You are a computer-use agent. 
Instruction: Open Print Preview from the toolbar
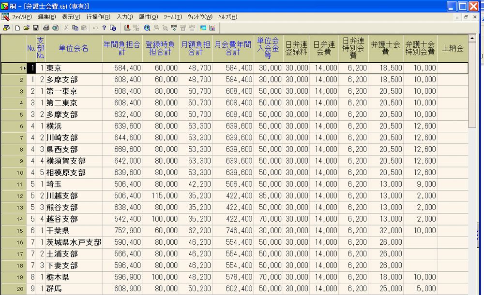[55, 28]
